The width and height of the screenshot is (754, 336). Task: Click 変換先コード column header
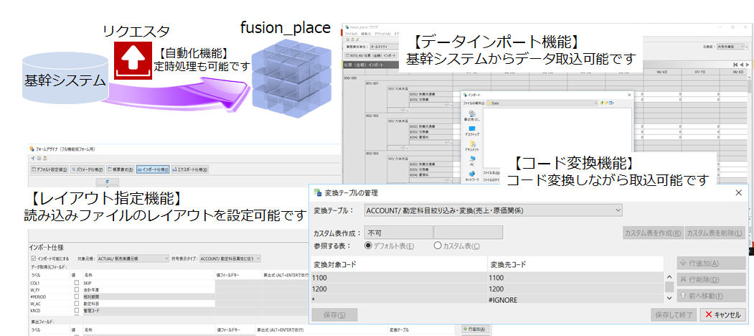pyautogui.click(x=575, y=264)
